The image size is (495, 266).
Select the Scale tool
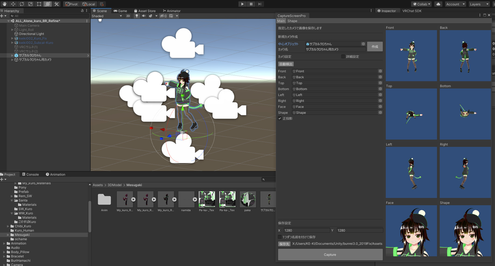(30, 4)
